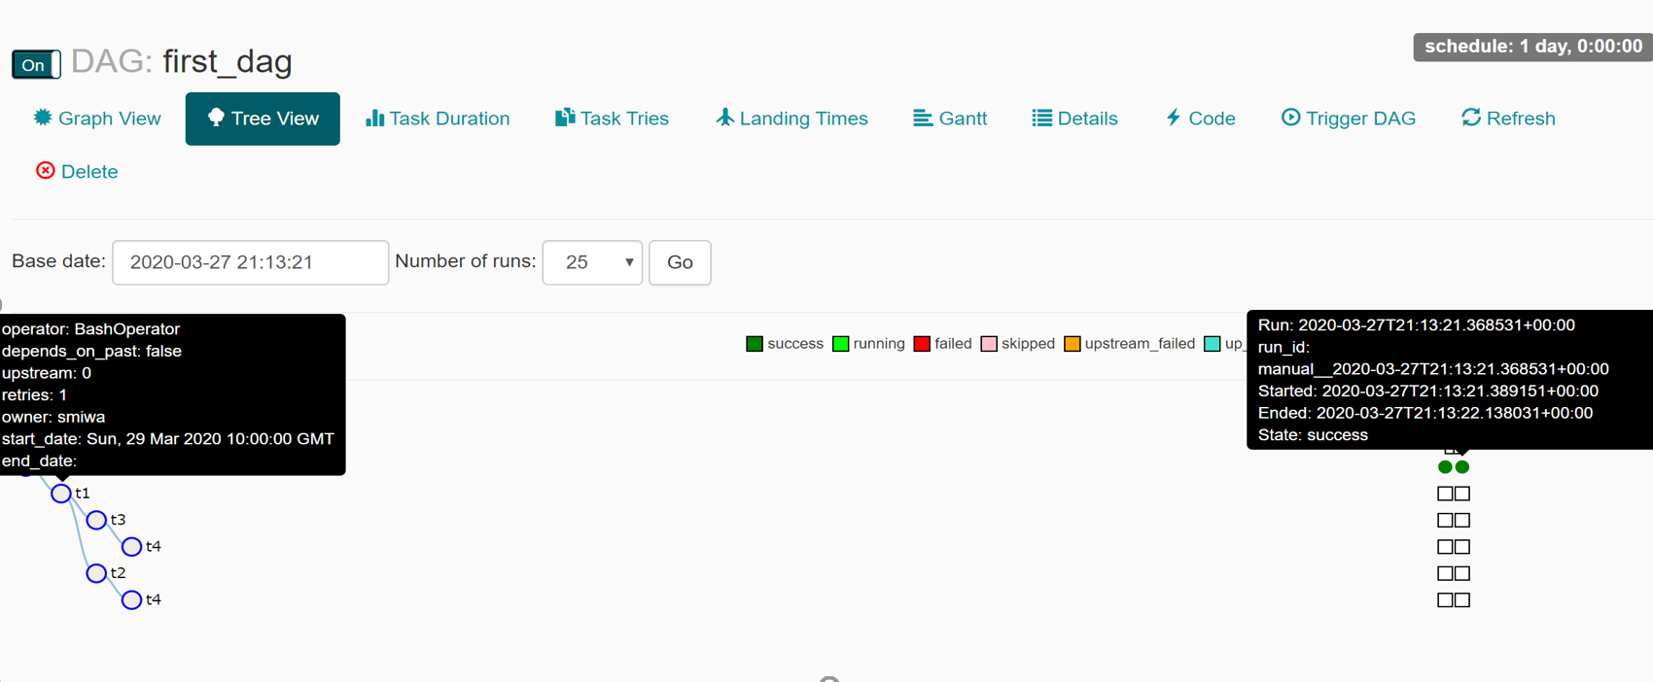The image size is (1653, 682).
Task: Open Landing Times tab
Action: (x=791, y=119)
